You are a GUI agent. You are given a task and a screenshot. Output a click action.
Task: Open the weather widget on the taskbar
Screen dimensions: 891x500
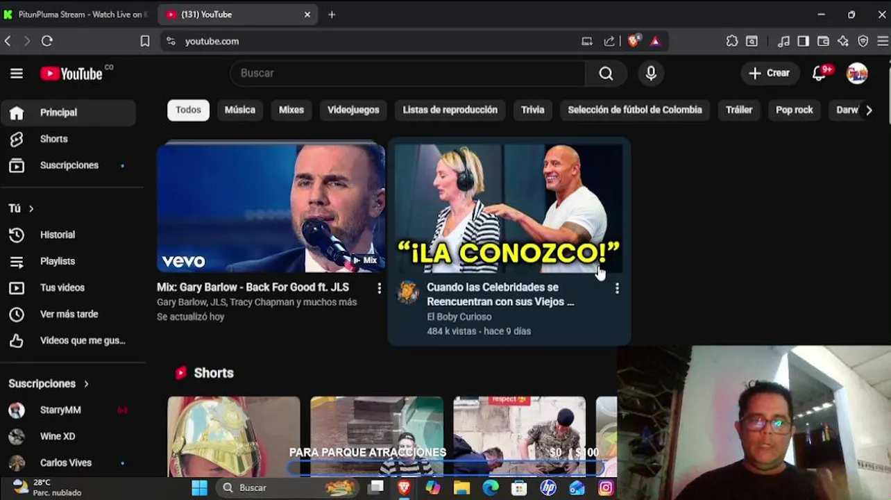47,487
